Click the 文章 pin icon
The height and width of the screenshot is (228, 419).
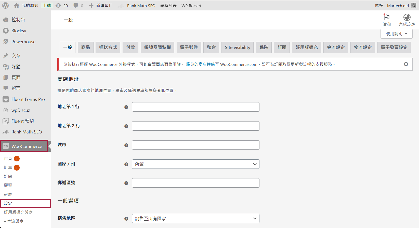[6, 56]
